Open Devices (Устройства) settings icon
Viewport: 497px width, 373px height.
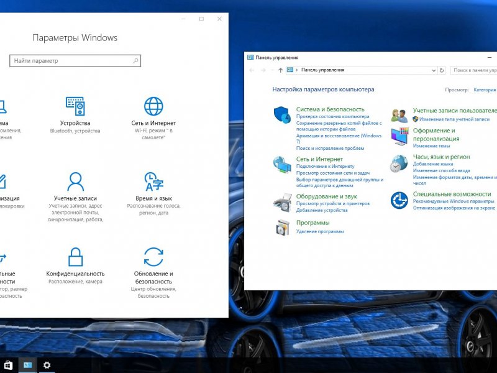pos(75,106)
